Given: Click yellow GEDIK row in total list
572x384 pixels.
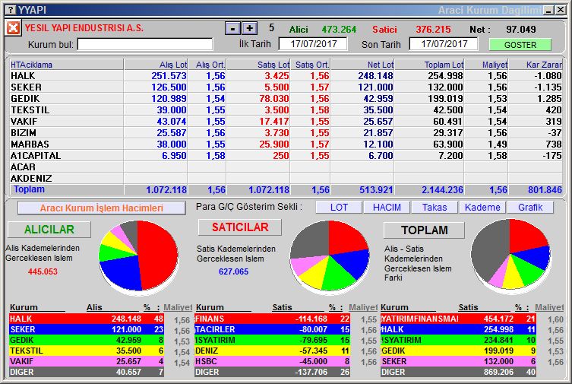Looking at the screenshot, I should 458,351.
